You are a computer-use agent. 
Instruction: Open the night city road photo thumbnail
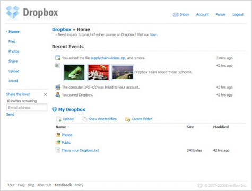[x=123, y=72]
